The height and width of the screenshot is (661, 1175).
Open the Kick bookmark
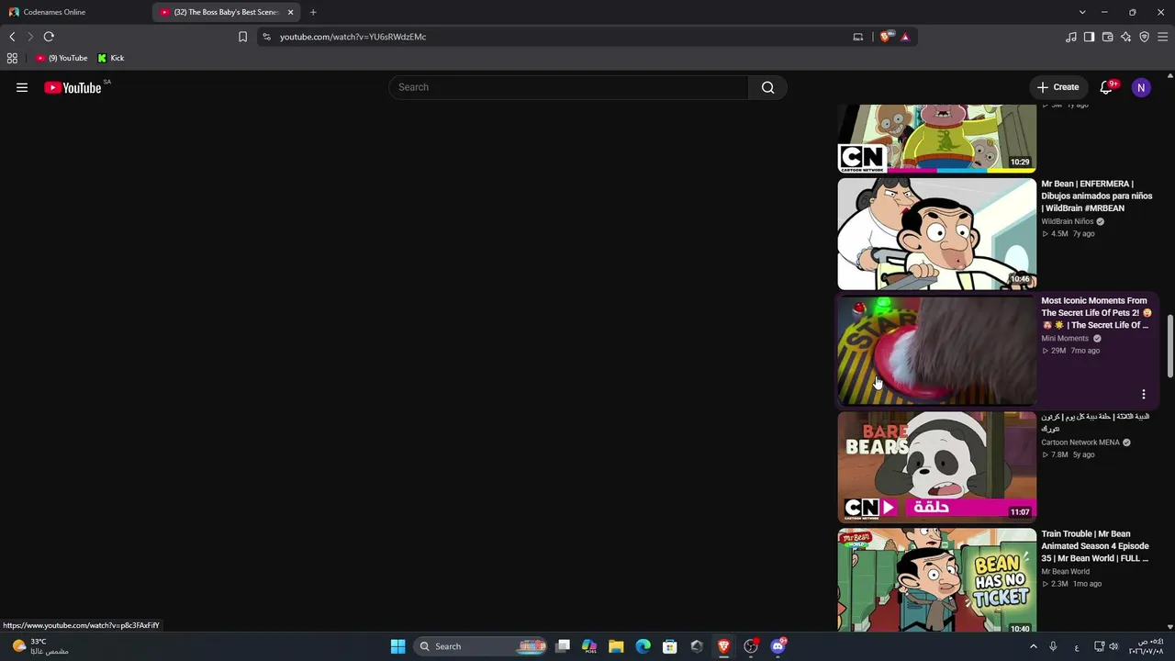(x=111, y=58)
